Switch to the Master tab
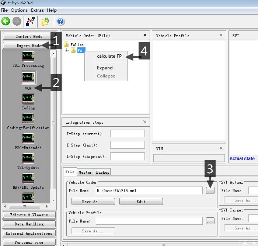Viewport: 258px width, 246px height. [x=85, y=172]
